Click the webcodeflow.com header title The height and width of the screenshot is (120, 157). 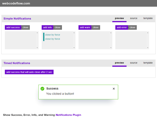(x=16, y=3)
